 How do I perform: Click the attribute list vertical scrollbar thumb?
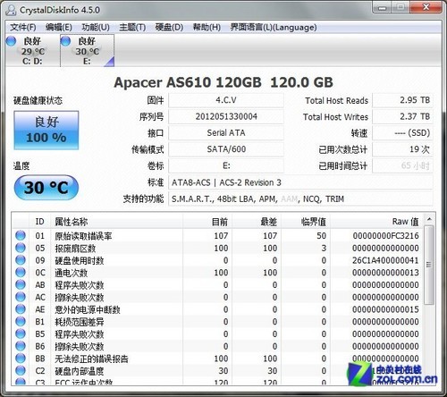point(429,265)
